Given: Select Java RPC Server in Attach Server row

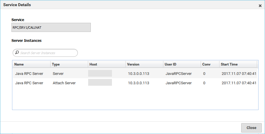Looking at the screenshot, I should tap(29, 83).
